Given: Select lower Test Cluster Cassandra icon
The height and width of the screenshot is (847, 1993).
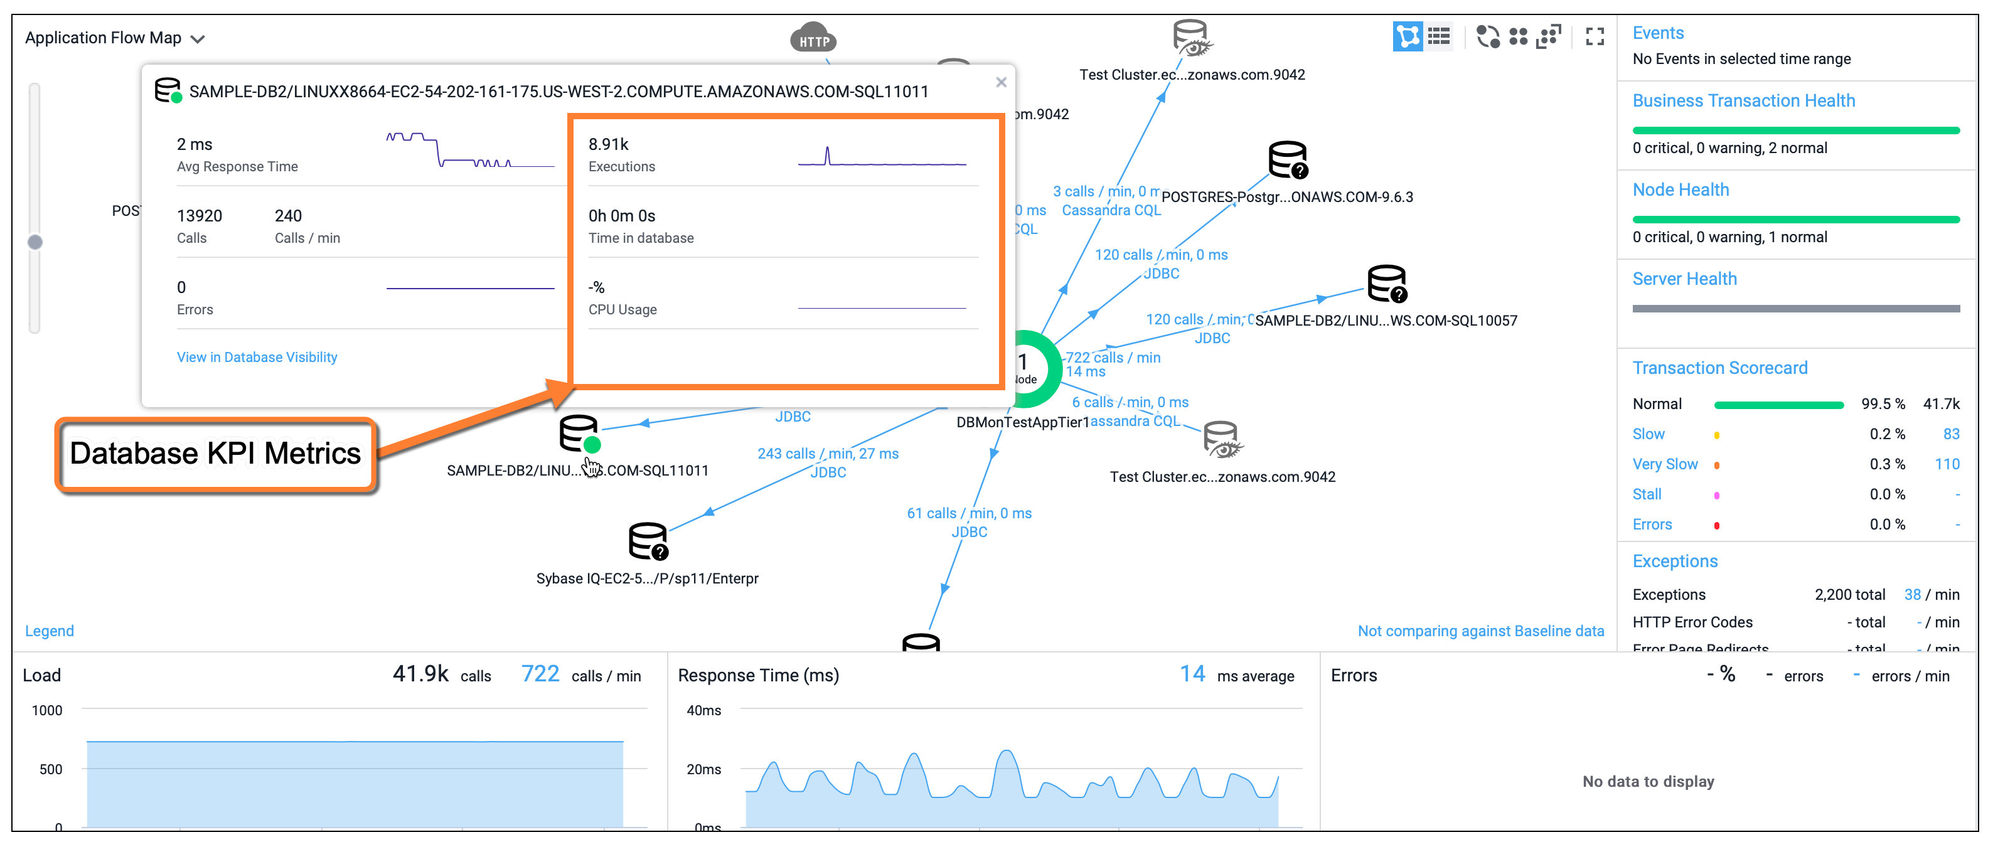Looking at the screenshot, I should [x=1222, y=440].
